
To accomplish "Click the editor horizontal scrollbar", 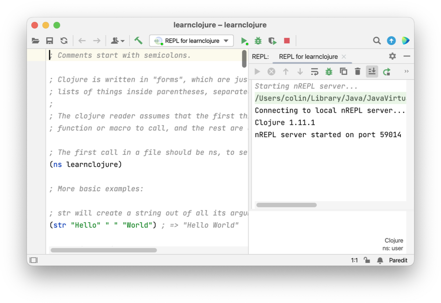I will point(104,250).
